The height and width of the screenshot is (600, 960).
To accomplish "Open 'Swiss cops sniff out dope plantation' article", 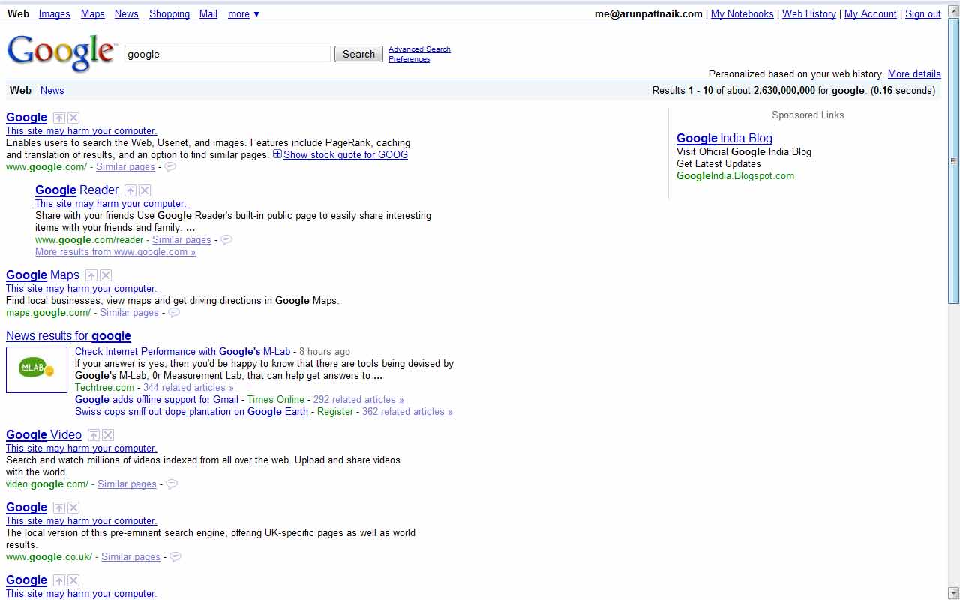I will coord(191,412).
